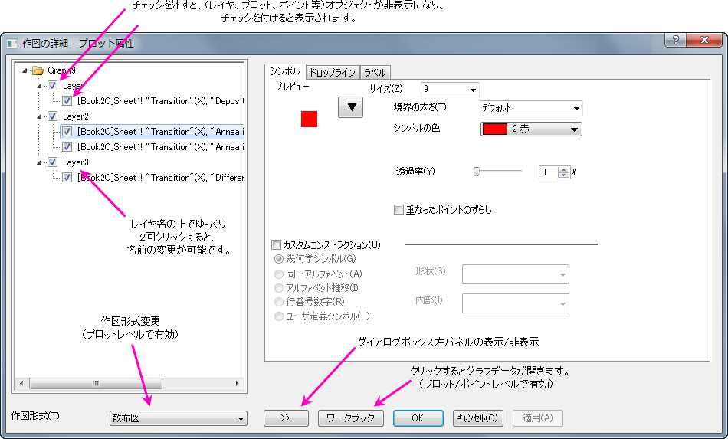Select the Layer3 tree item label
Screen dimensions: 728x439
point(75,162)
